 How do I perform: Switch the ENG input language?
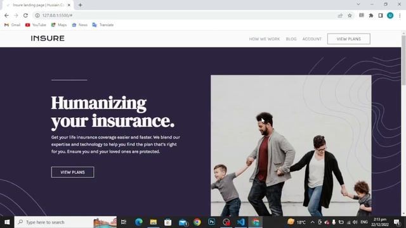point(364,222)
